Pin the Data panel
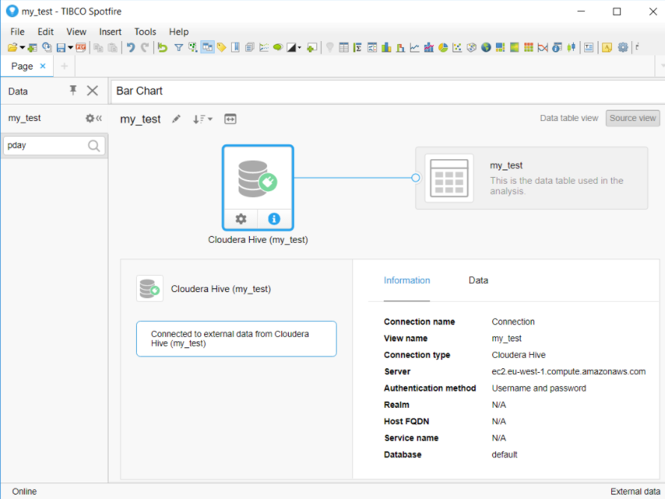This screenshot has width=665, height=499. [x=73, y=90]
